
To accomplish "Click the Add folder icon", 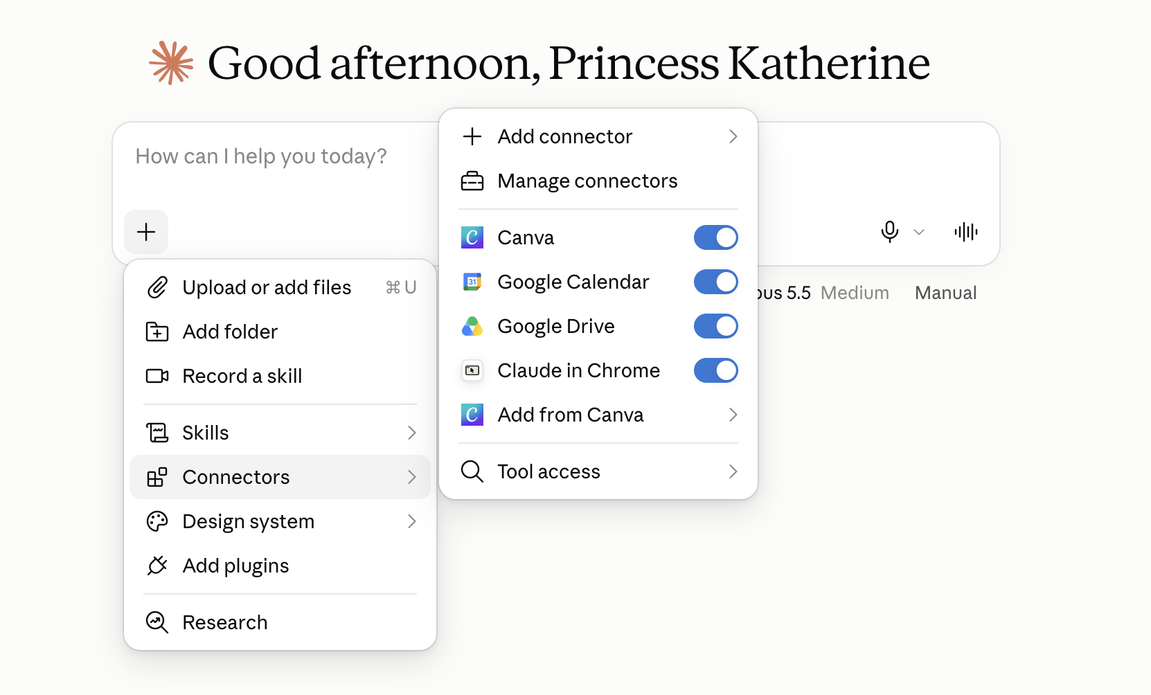I will coord(157,332).
